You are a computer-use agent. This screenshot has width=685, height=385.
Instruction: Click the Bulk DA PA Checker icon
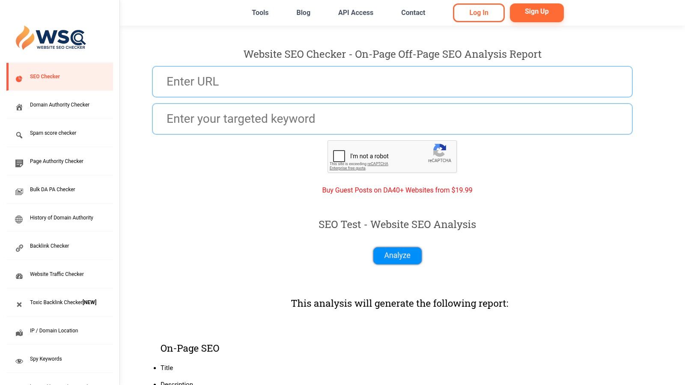point(19,192)
